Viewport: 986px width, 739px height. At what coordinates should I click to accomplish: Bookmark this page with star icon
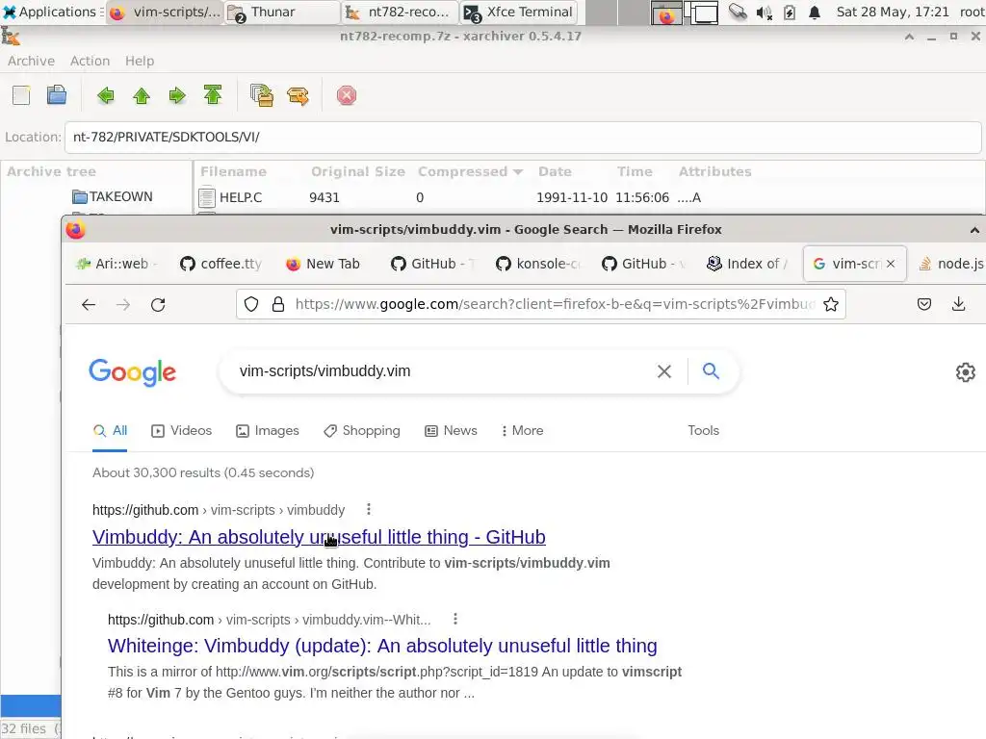(831, 305)
